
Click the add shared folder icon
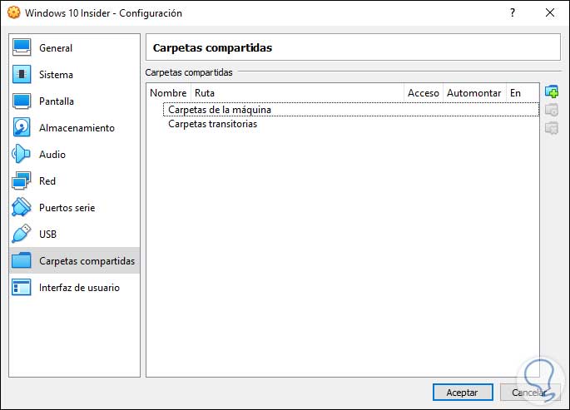[x=551, y=91]
